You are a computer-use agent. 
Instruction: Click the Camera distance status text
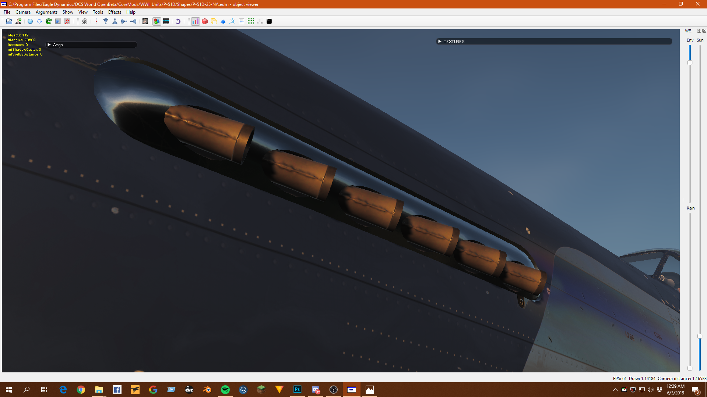pyautogui.click(x=682, y=378)
